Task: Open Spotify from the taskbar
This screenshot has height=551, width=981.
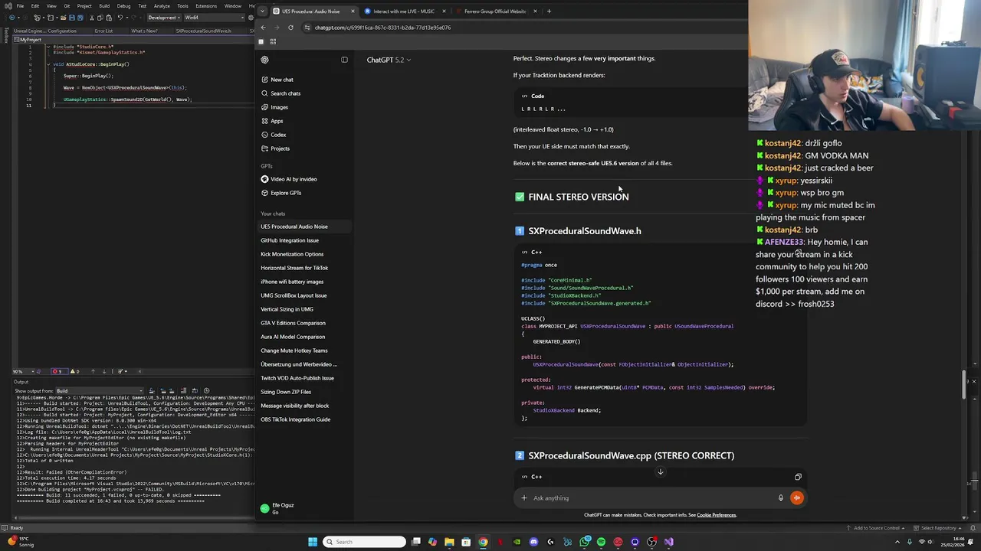Action: tap(601, 542)
